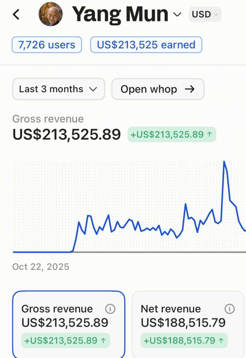Select the Net revenue metric card
246x358 pixels.
(188, 323)
